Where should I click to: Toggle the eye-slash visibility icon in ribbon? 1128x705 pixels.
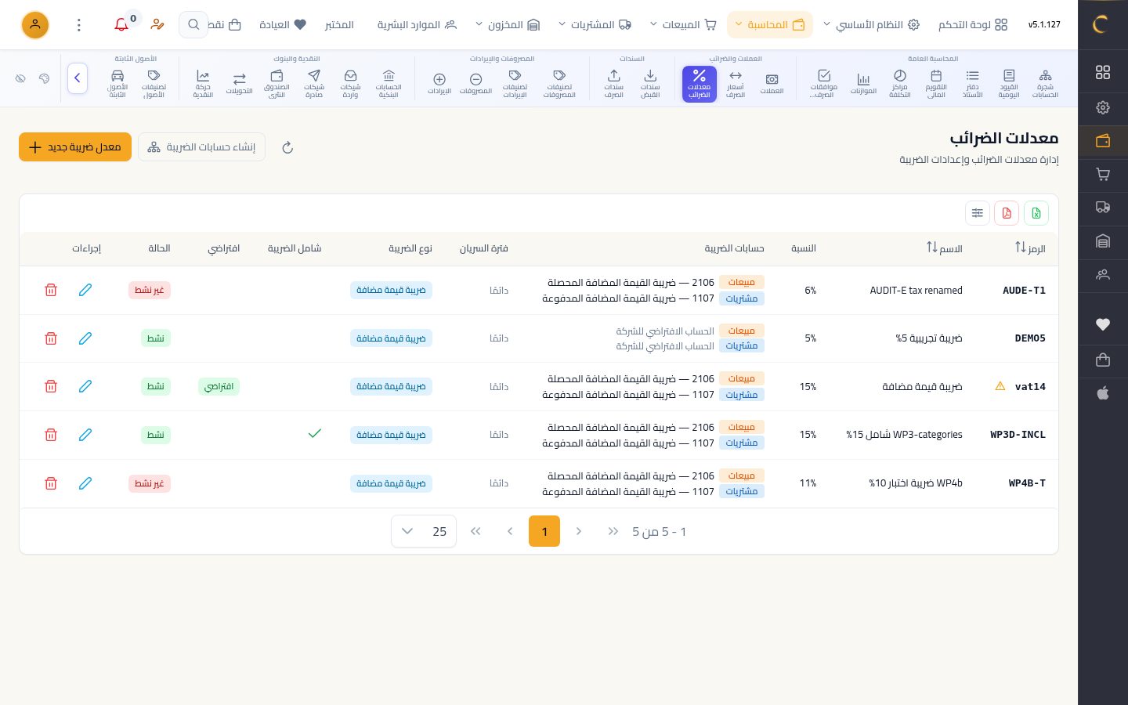click(x=21, y=78)
